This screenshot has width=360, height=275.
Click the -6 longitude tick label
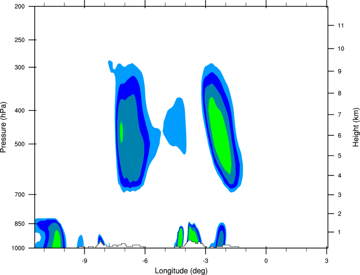click(145, 261)
